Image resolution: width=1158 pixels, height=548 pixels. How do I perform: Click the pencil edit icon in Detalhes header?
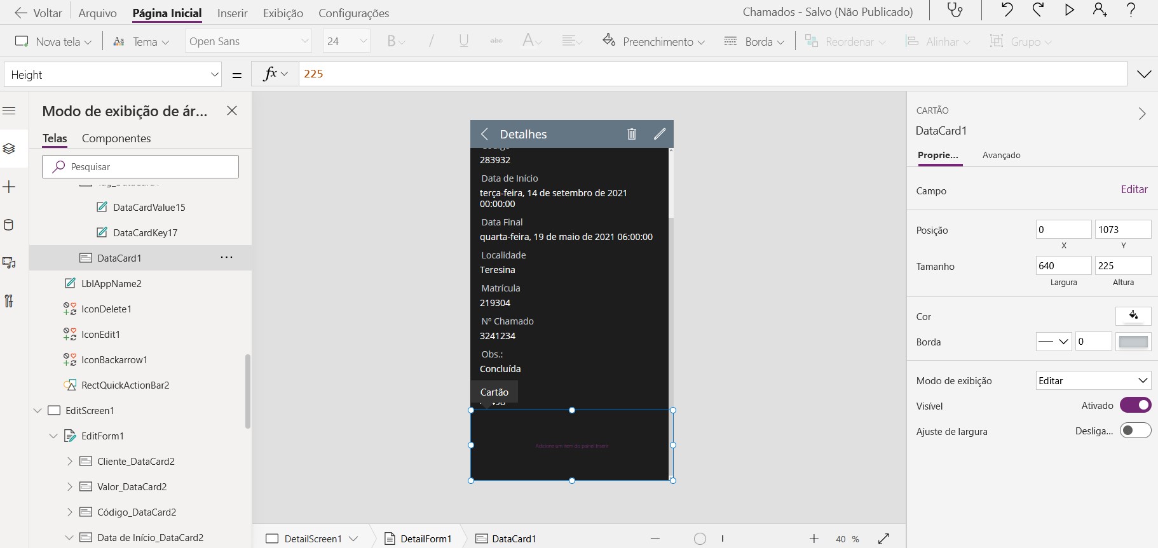coord(660,134)
